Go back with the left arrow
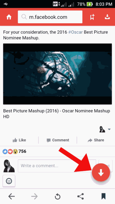 [11, 196]
